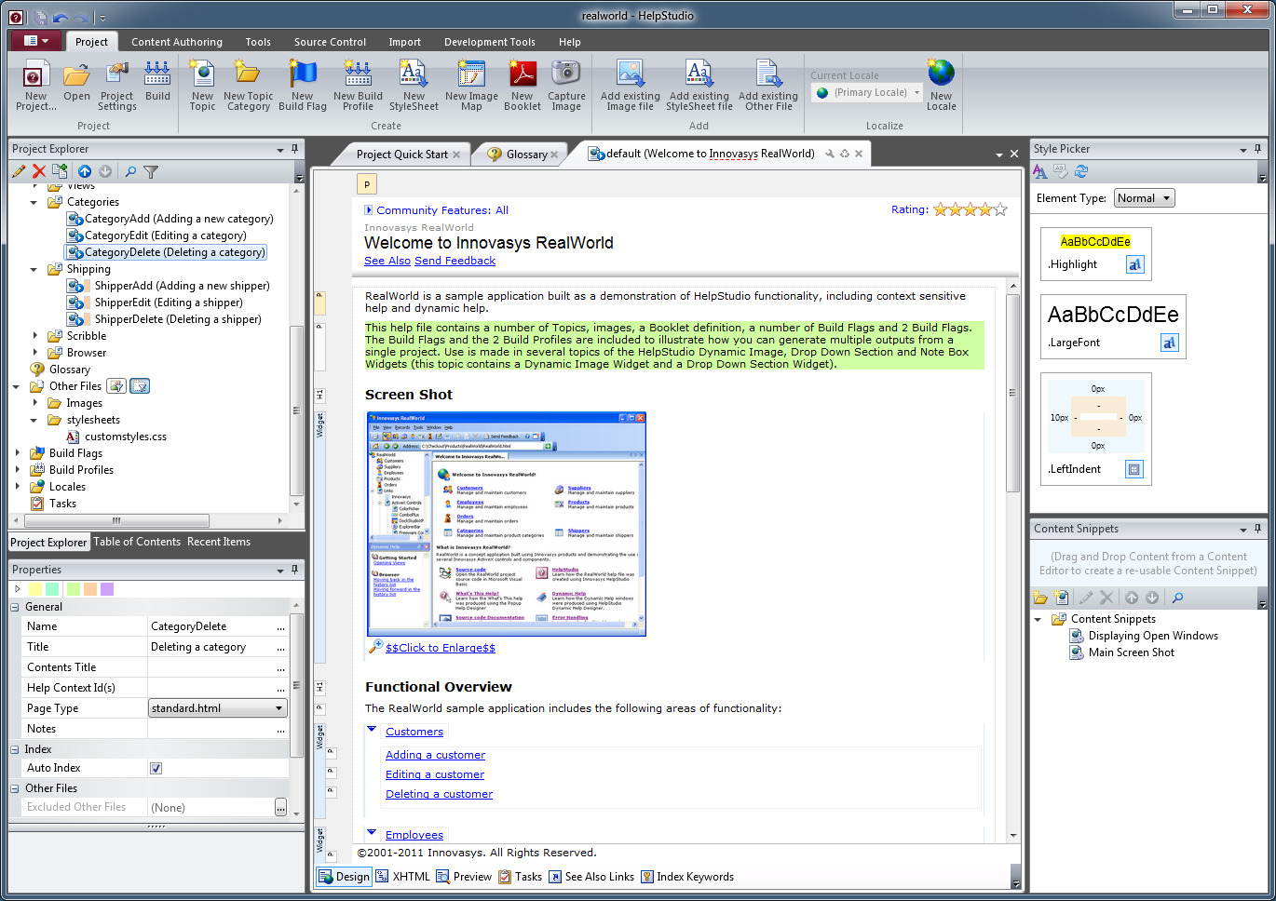The image size is (1276, 901).
Task: Click the Title property field
Action: tap(218, 647)
